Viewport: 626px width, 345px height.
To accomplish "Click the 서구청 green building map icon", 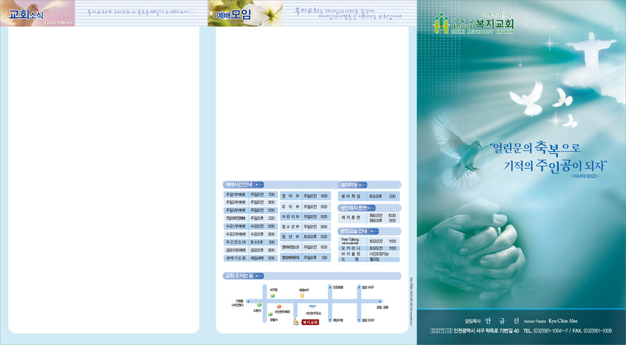I will 273,296.
